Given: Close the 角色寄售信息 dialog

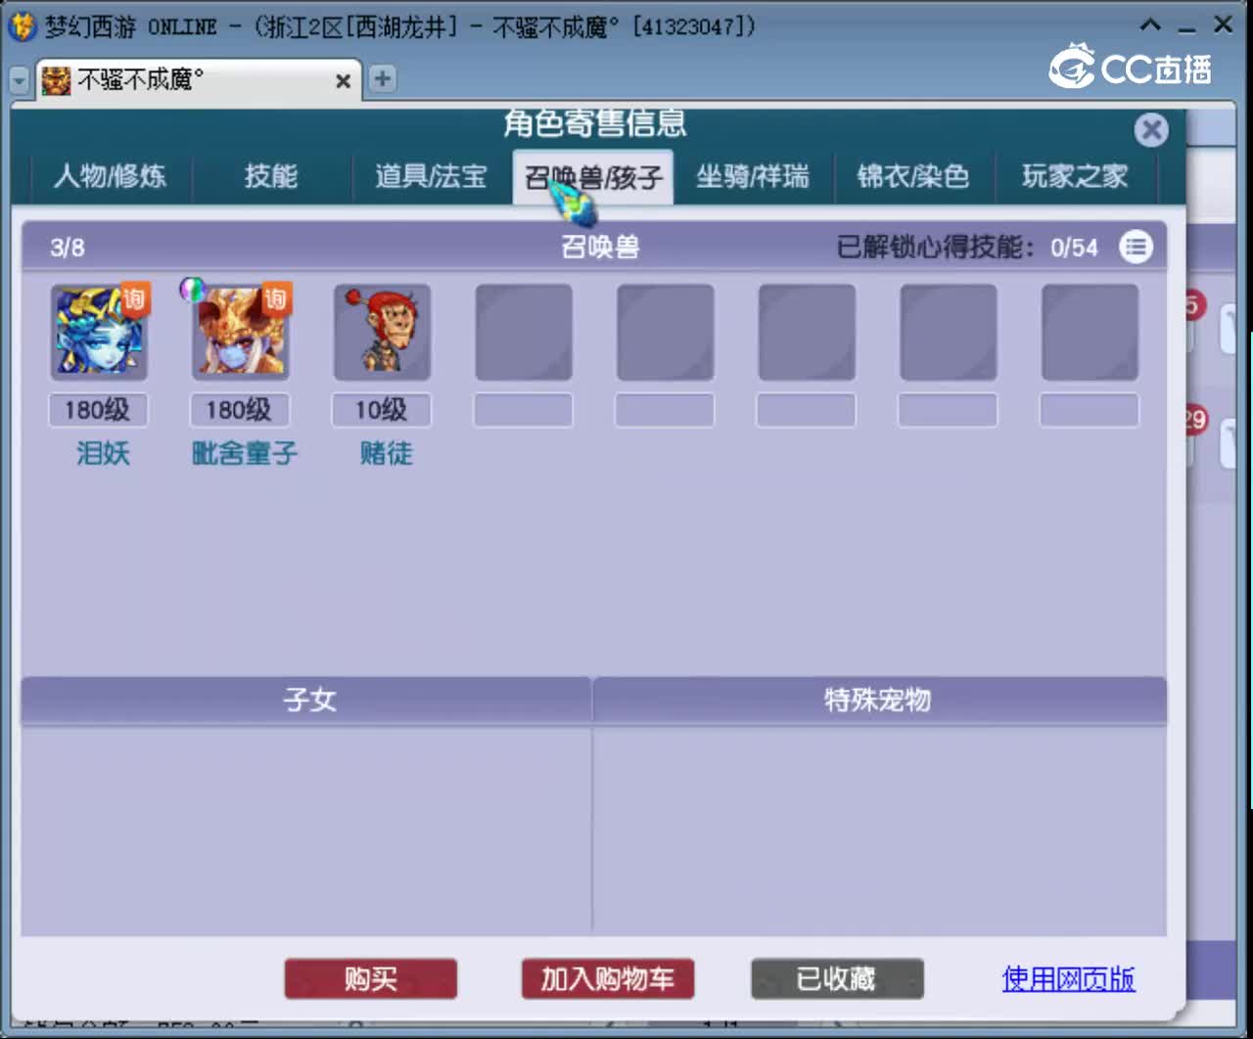Looking at the screenshot, I should pyautogui.click(x=1151, y=130).
